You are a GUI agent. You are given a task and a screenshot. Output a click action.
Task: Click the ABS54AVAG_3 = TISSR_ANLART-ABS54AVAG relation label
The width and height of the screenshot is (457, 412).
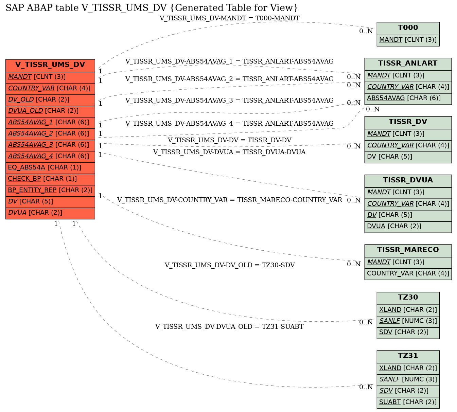(x=229, y=101)
